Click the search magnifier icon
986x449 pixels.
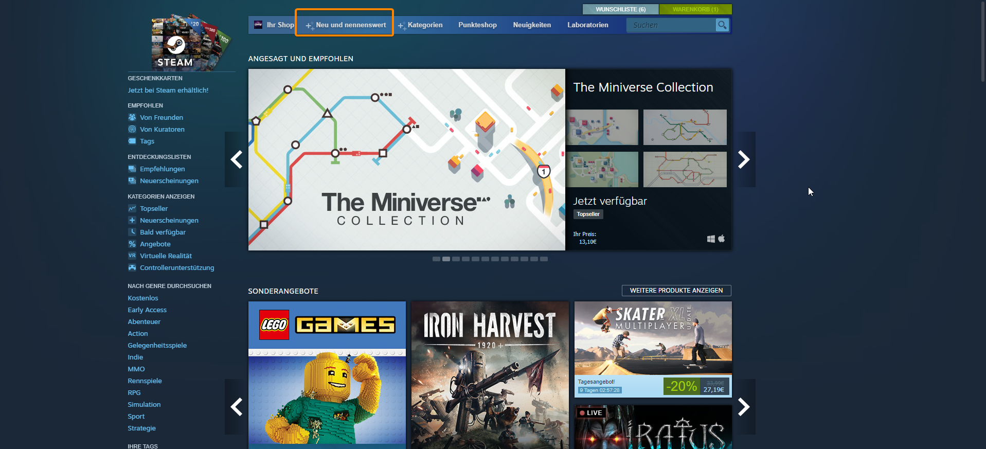click(722, 25)
